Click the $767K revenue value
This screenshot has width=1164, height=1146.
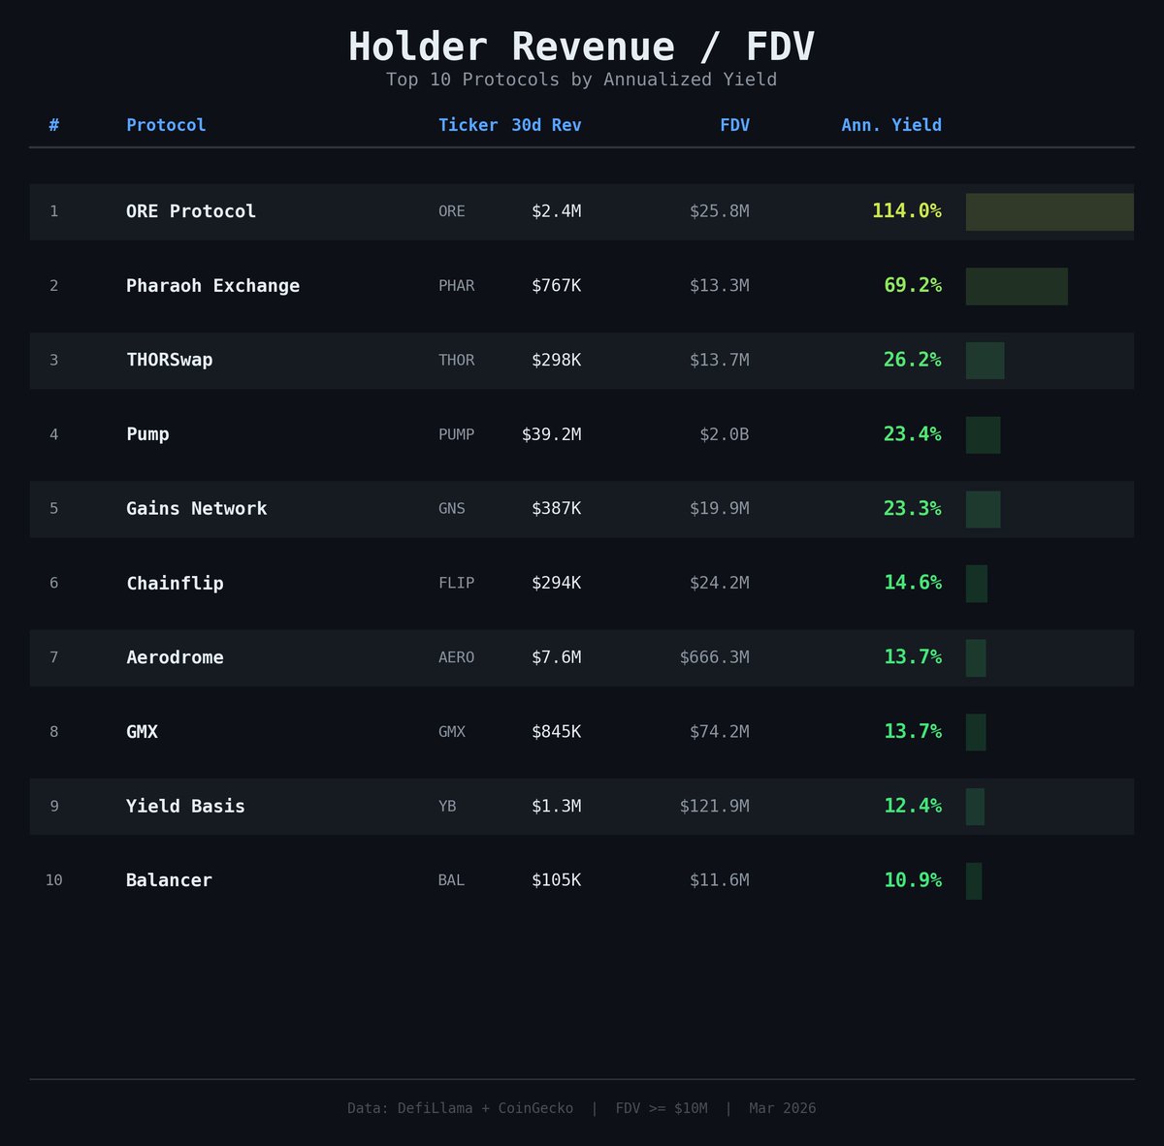[x=556, y=286]
